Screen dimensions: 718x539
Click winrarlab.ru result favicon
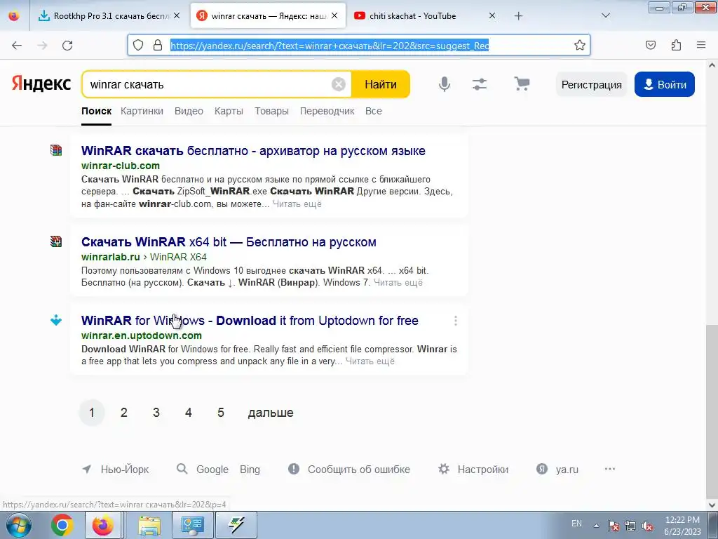[x=56, y=241]
